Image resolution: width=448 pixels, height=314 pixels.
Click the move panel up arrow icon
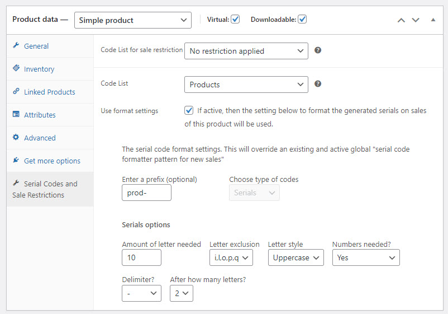pos(401,20)
